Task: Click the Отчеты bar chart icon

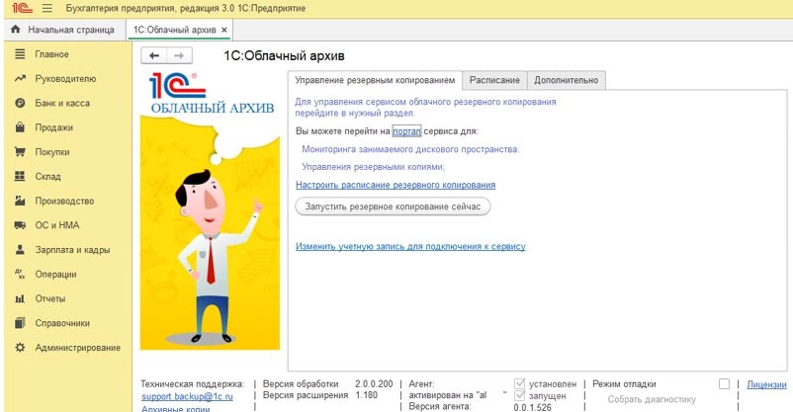Action: pyautogui.click(x=20, y=298)
